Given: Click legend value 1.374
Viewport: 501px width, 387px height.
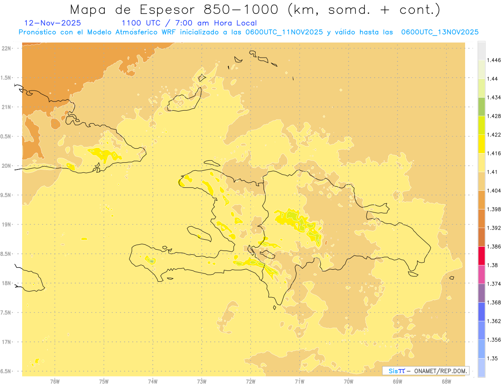Looking at the screenshot, I should 494,284.
